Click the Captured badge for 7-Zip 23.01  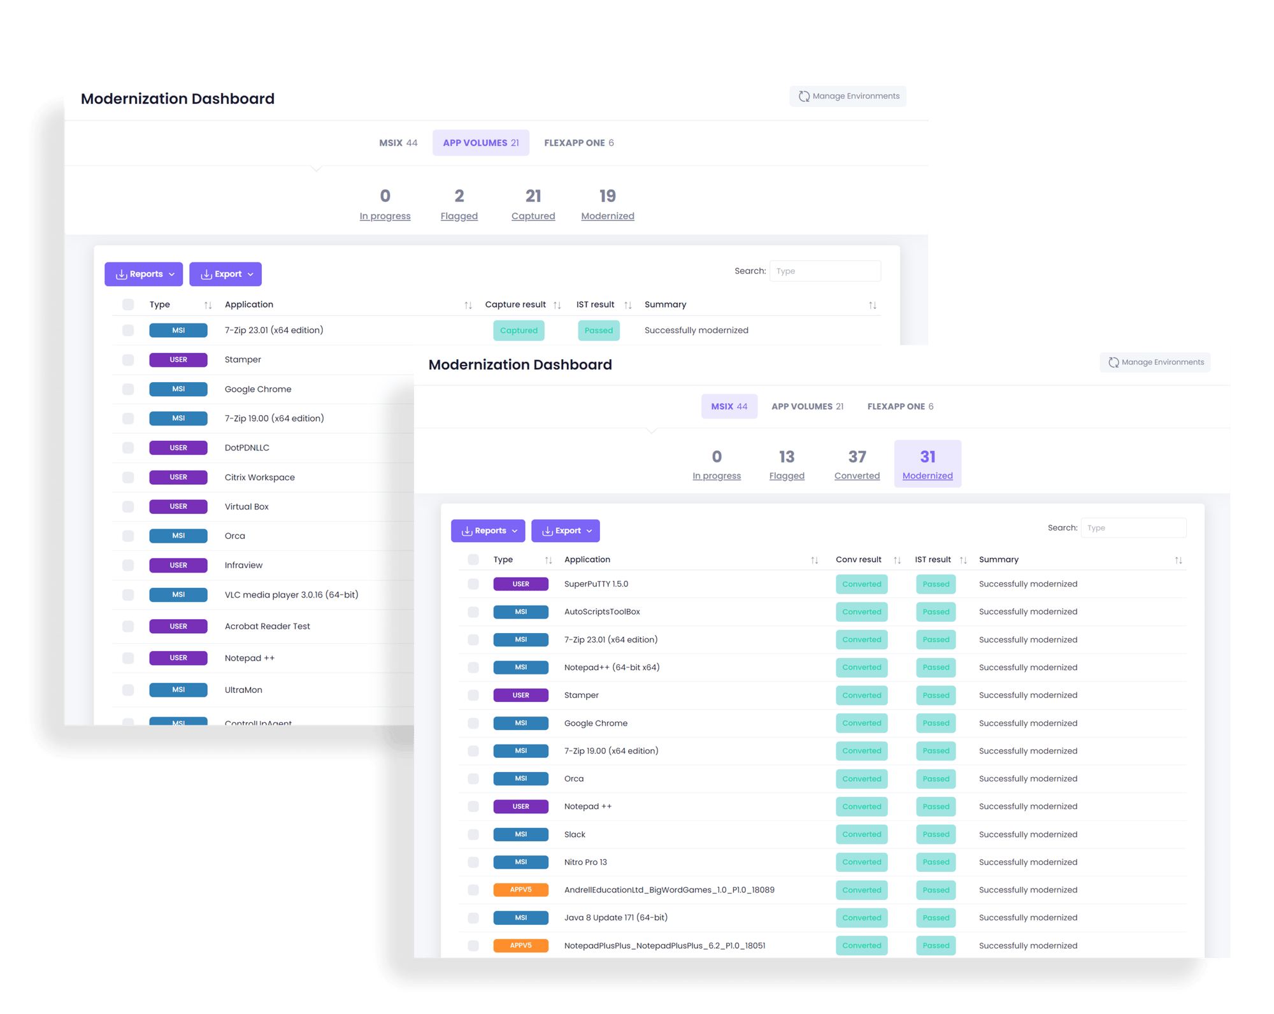[519, 331]
